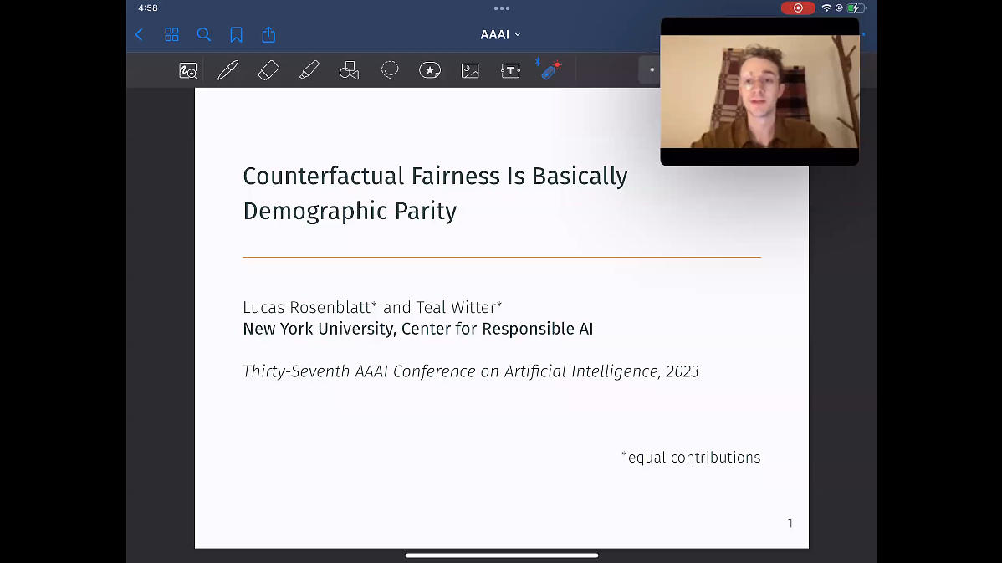Select the Eraser tool
This screenshot has width=1002, height=563.
268,69
